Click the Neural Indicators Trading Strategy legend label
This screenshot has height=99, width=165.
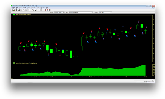click(23, 14)
